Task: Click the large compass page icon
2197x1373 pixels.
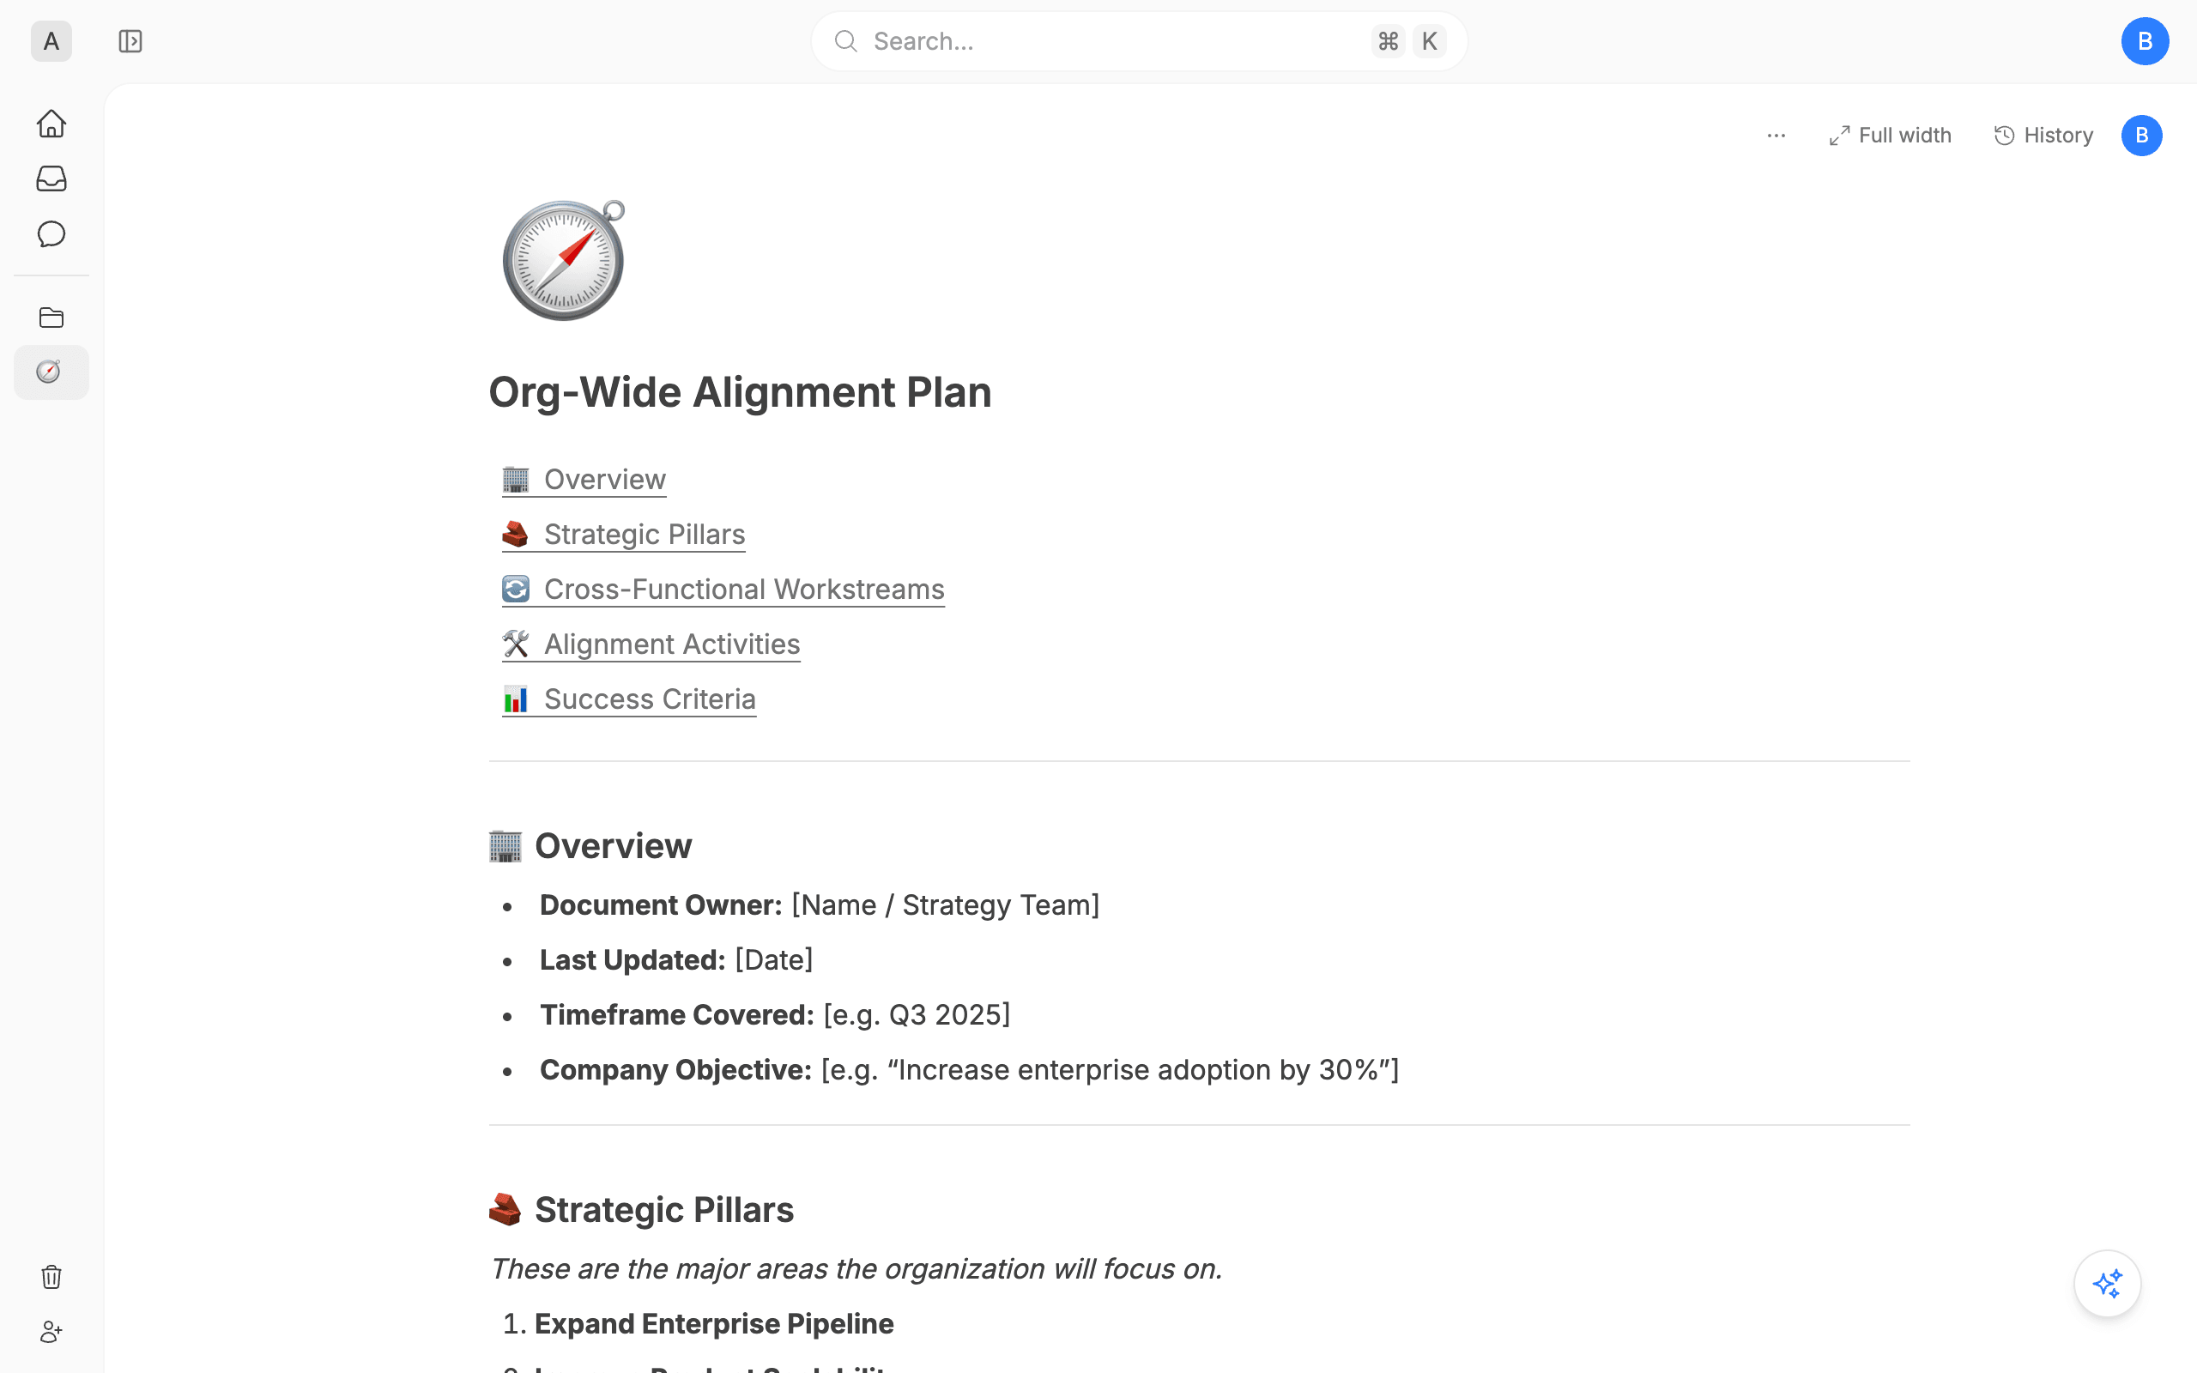Action: [564, 261]
